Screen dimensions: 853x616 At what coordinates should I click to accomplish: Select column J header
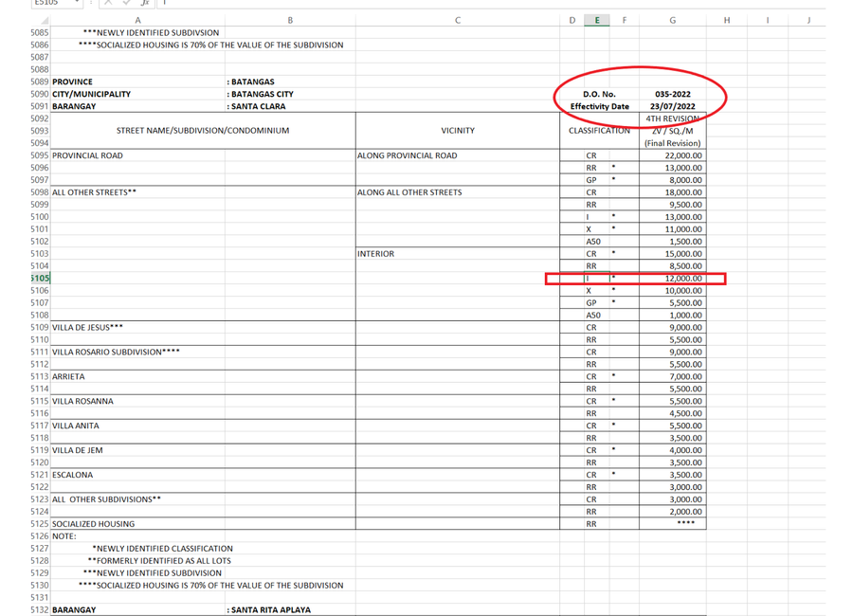[x=808, y=20]
